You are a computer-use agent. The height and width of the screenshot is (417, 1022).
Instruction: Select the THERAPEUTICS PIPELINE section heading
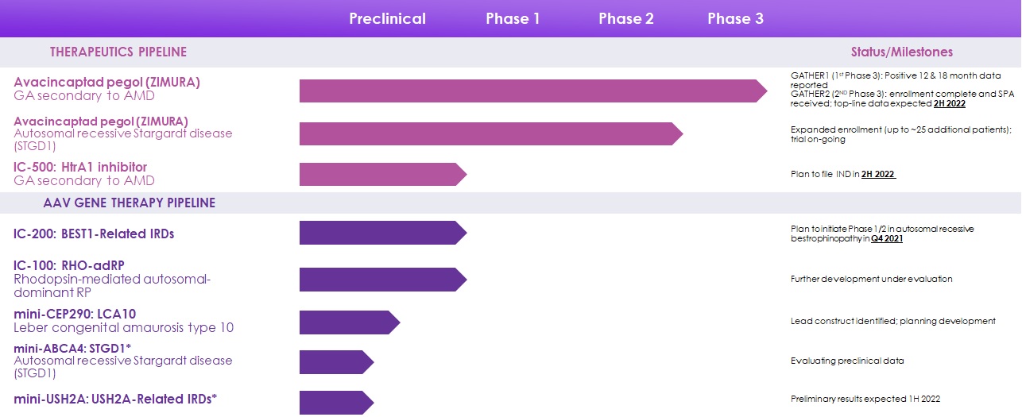point(118,52)
